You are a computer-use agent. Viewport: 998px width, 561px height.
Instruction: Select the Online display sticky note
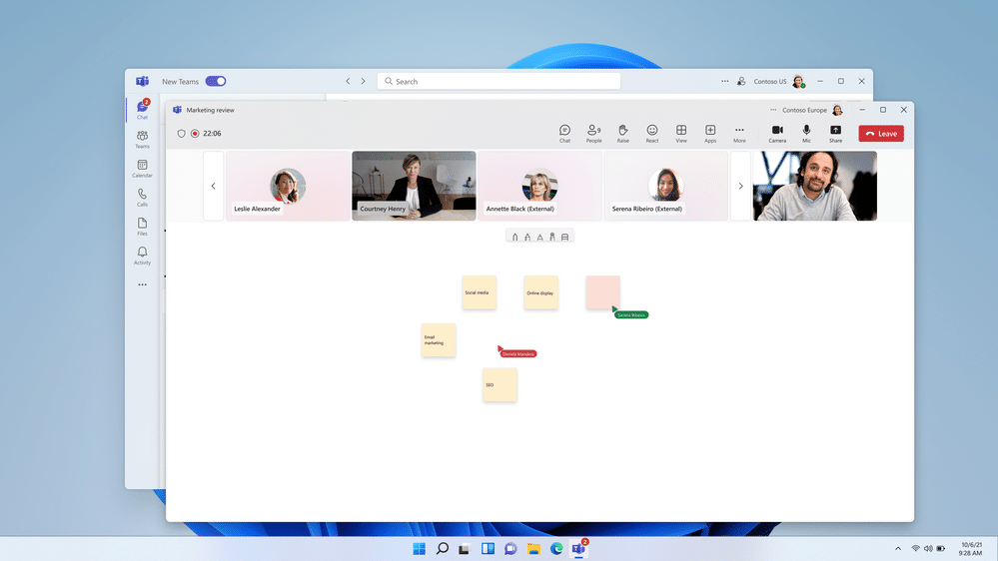[541, 292]
